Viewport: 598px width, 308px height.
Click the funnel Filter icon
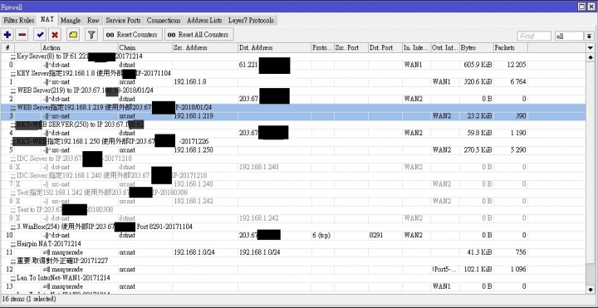pyautogui.click(x=91, y=35)
